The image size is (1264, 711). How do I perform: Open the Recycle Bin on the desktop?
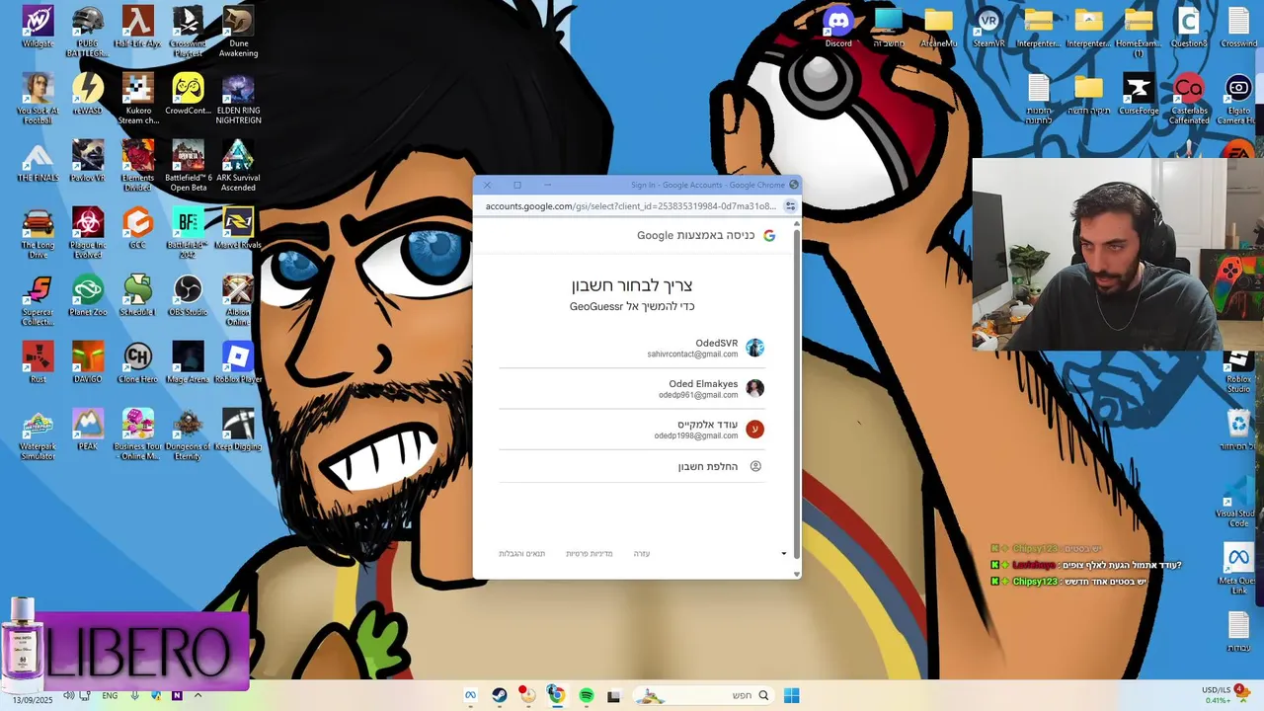(1238, 430)
